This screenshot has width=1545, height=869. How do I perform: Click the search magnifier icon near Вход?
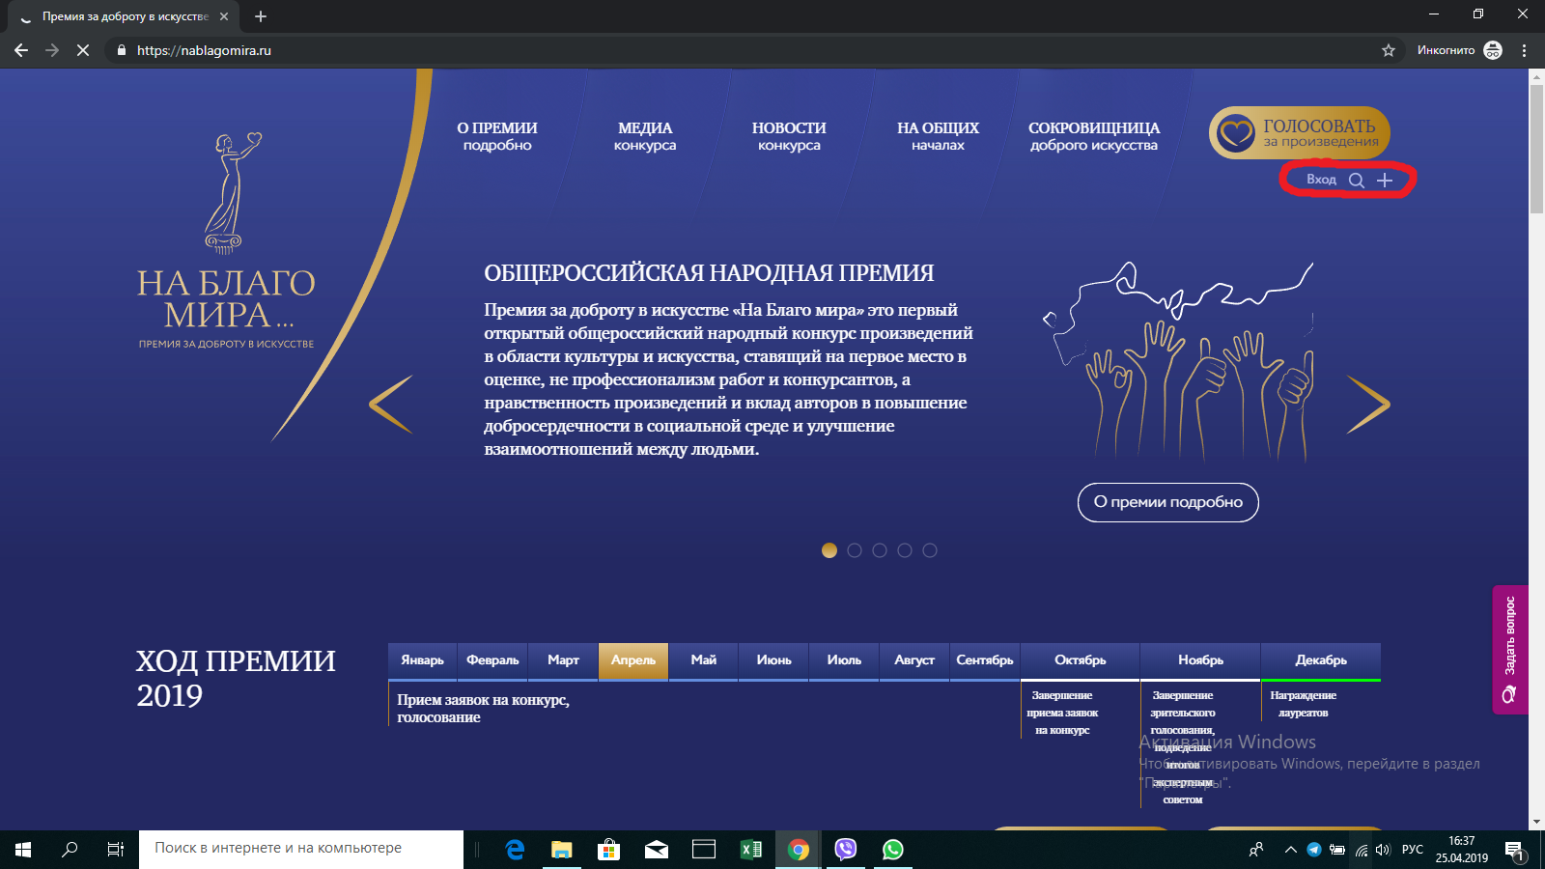pyautogui.click(x=1357, y=181)
